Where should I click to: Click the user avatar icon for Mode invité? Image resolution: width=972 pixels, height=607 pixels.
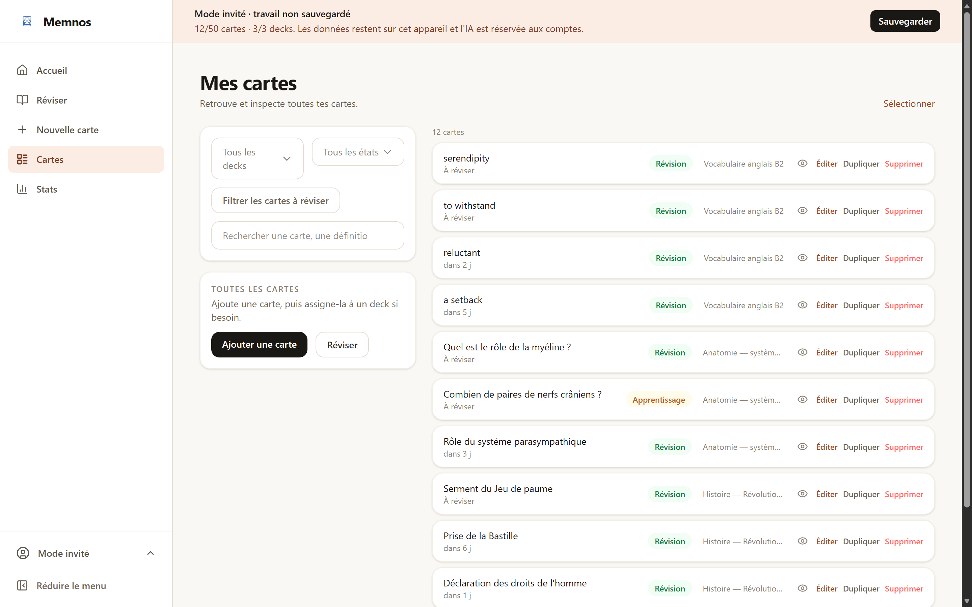point(23,553)
